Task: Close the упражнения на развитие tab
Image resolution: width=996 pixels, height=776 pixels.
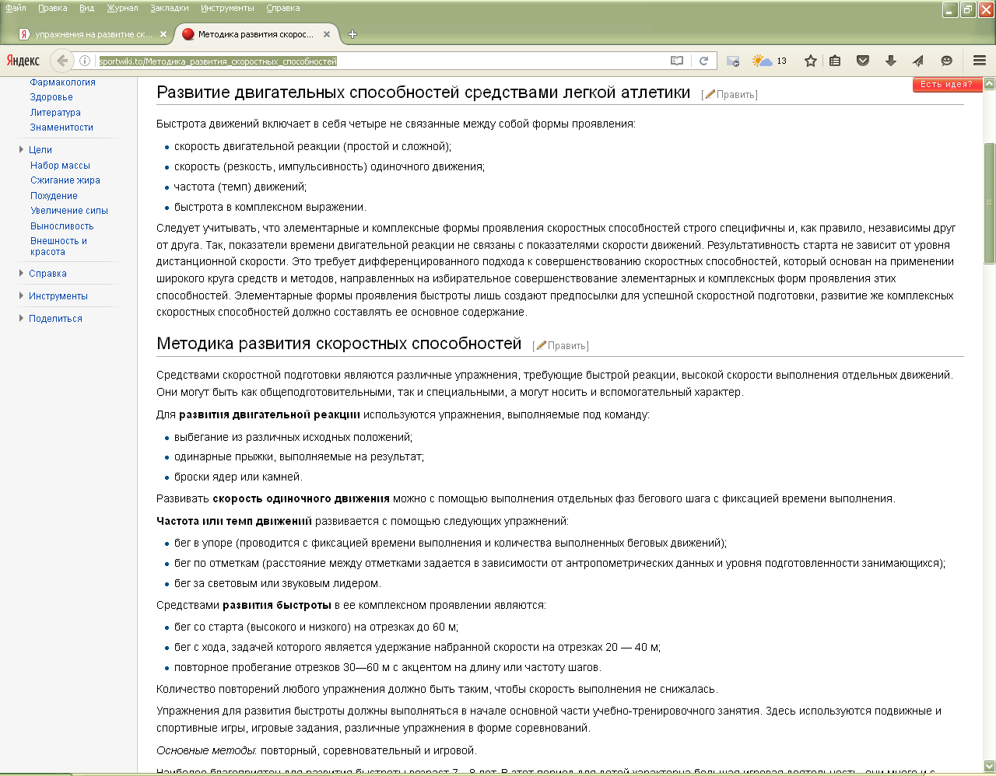Action: pos(163,34)
